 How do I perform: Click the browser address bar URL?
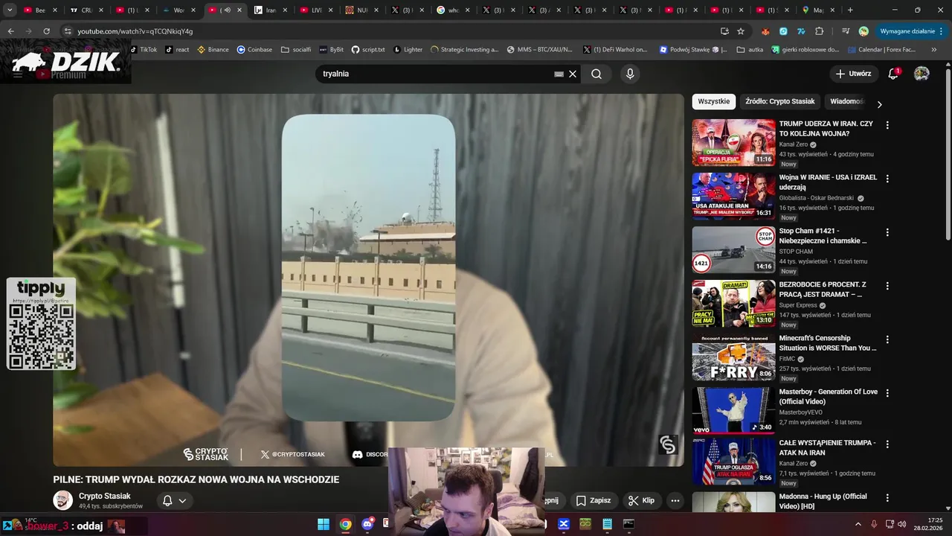(x=135, y=31)
